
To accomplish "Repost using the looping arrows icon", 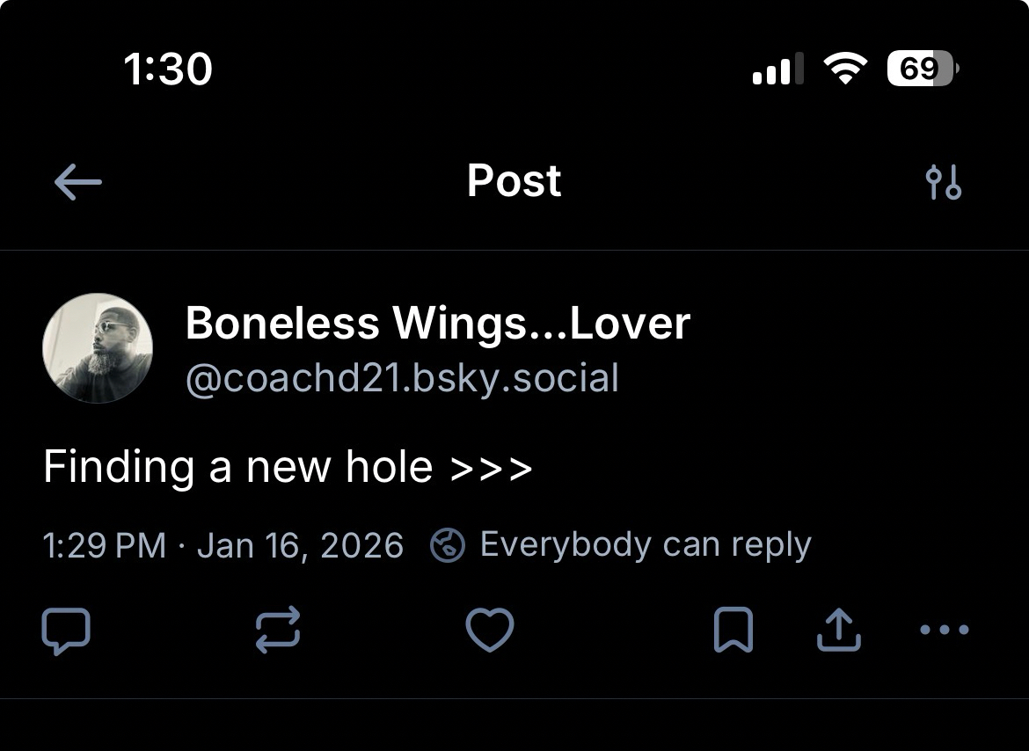I will click(x=278, y=630).
